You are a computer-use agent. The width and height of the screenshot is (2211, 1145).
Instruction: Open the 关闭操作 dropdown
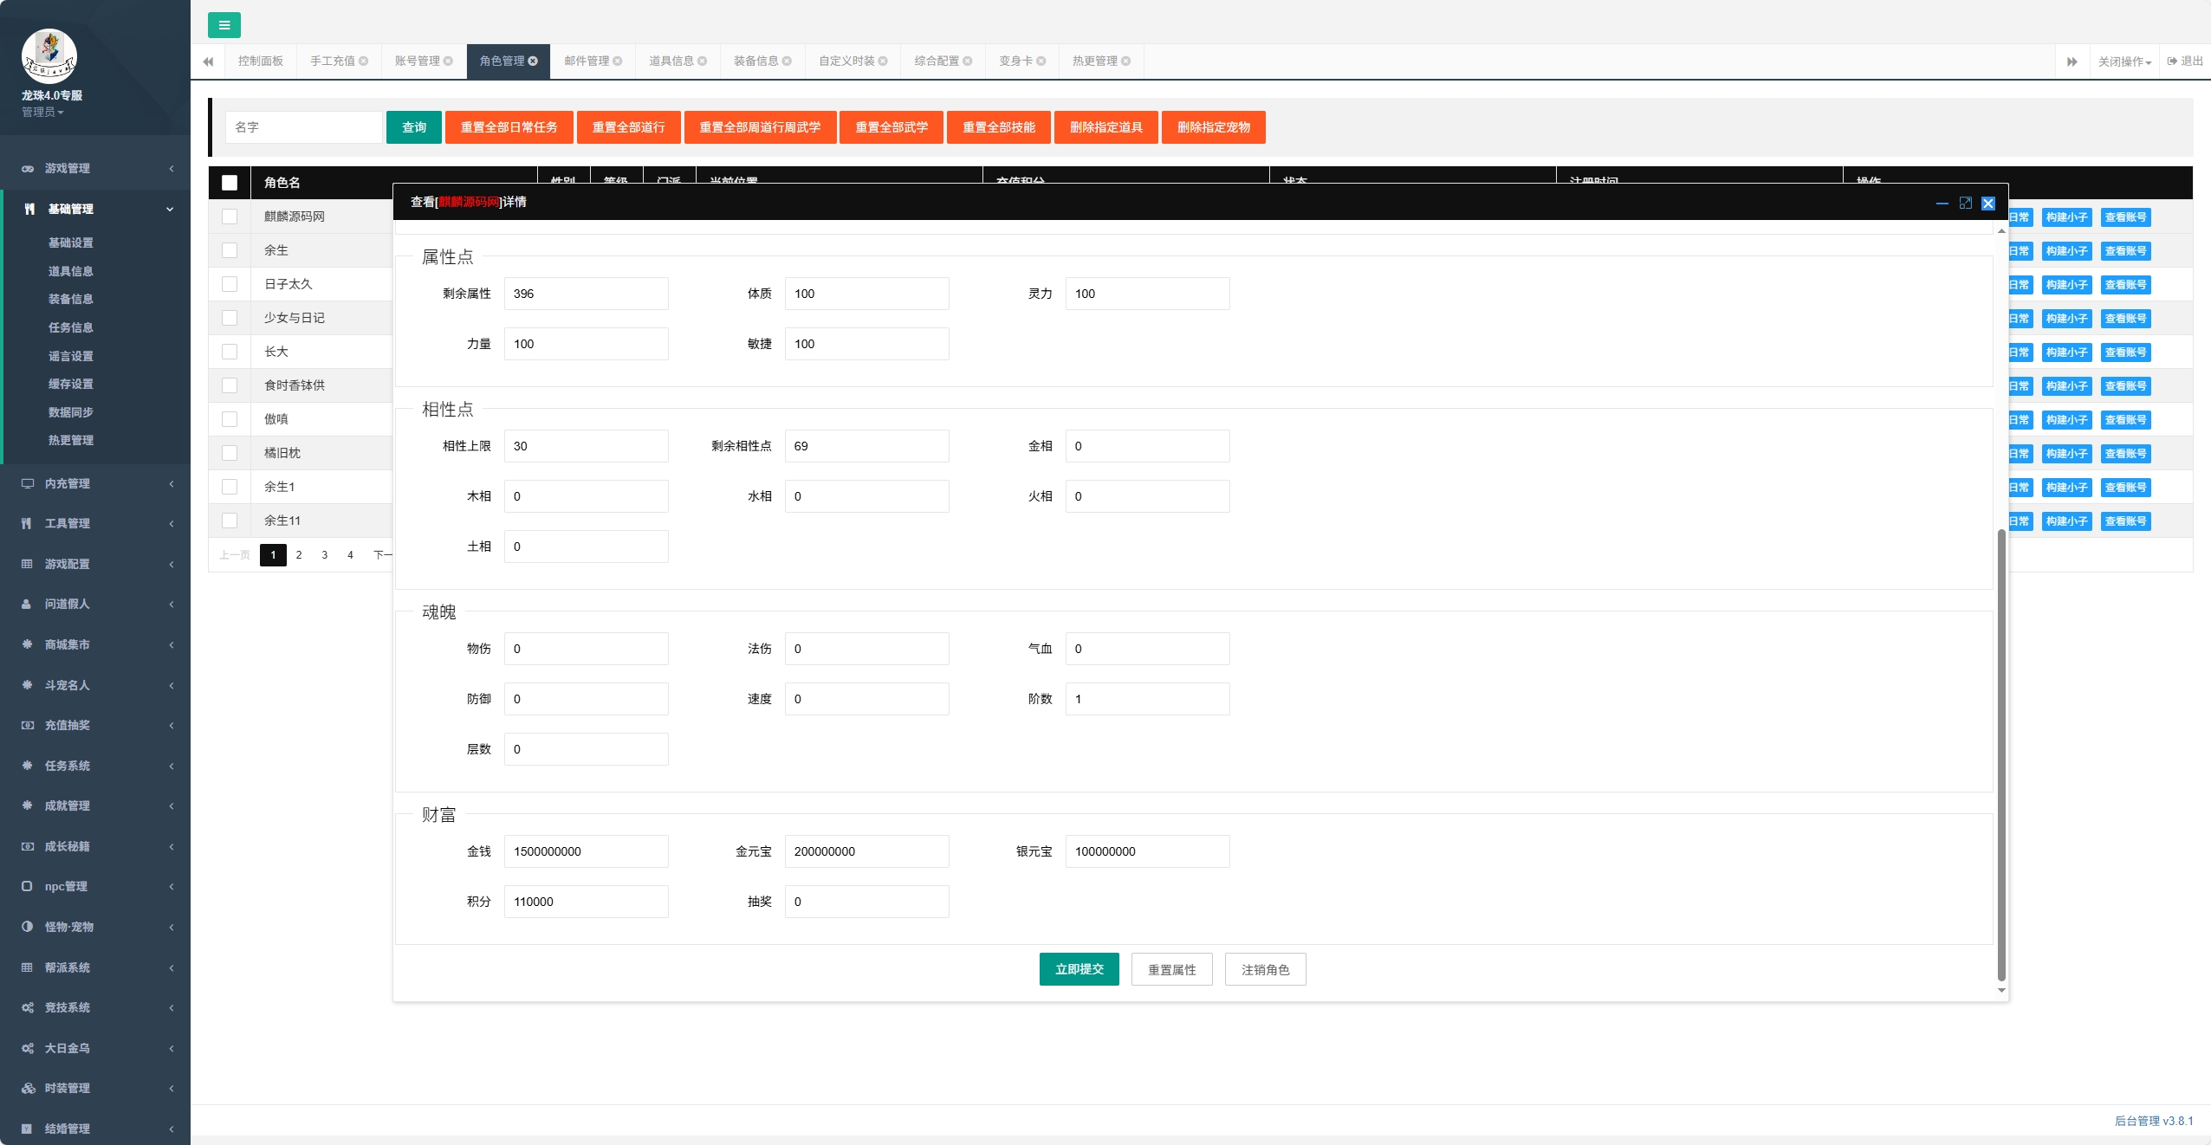coord(2124,61)
